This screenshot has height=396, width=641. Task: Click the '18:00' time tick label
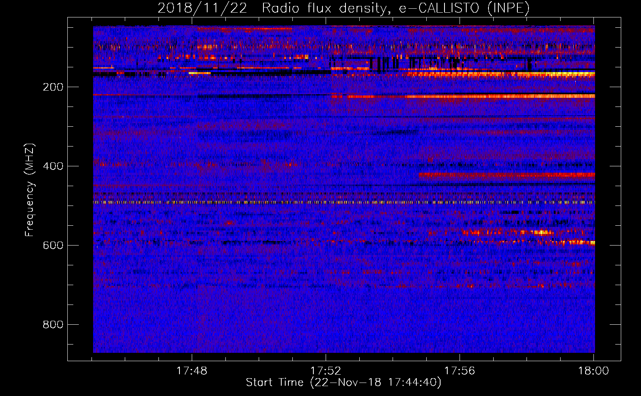[x=593, y=371]
